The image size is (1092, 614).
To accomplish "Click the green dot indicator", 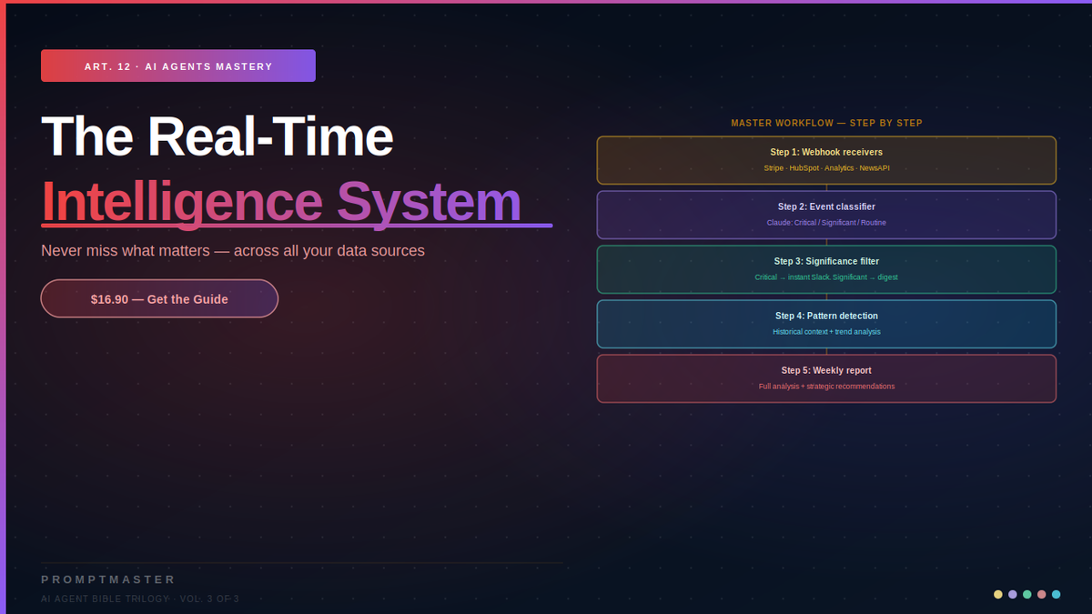I will pyautogui.click(x=1027, y=594).
